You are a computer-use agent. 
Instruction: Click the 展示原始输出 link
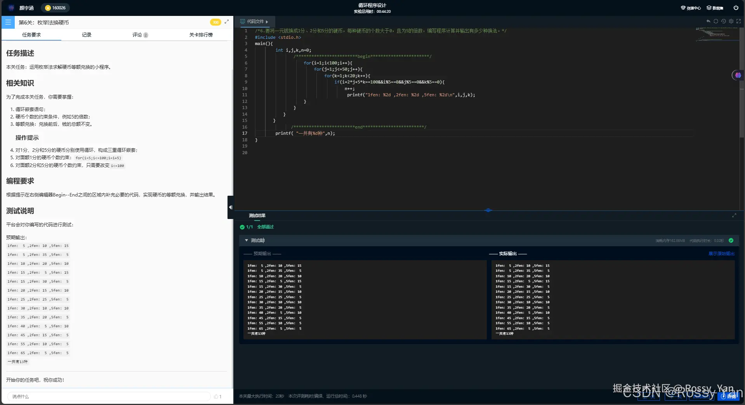tap(721, 254)
